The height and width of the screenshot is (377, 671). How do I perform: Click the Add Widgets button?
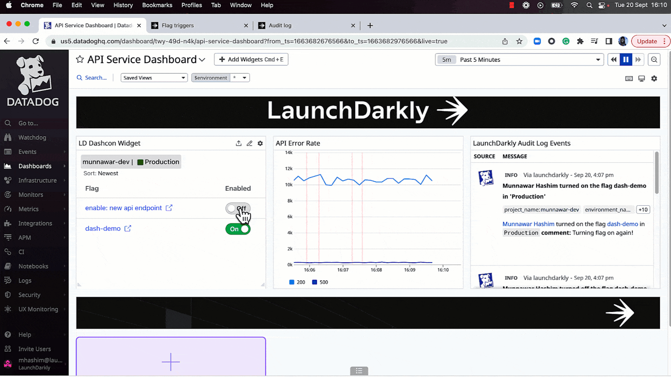(x=251, y=59)
